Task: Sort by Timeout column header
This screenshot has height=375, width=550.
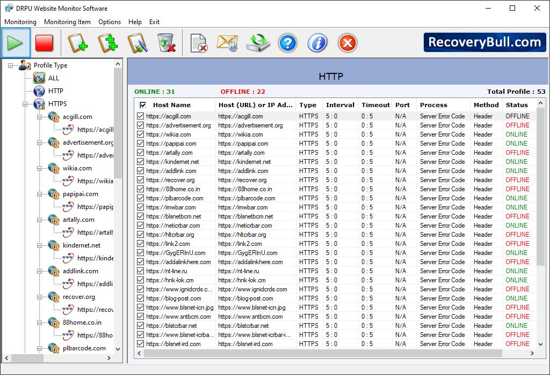Action: [375, 105]
